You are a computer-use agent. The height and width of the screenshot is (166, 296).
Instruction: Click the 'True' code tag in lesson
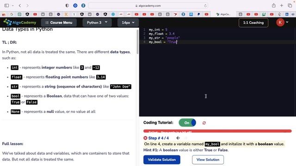[x=15, y=102]
